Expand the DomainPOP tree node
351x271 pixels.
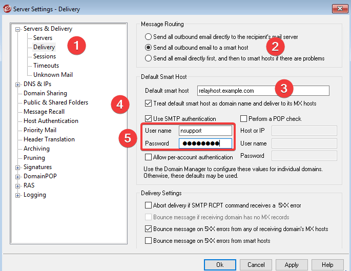point(17,177)
